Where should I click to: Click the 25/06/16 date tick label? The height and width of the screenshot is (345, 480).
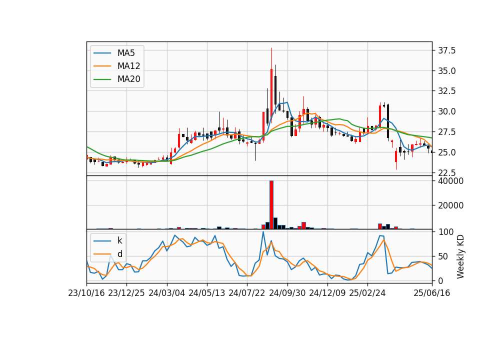click(x=432, y=293)
